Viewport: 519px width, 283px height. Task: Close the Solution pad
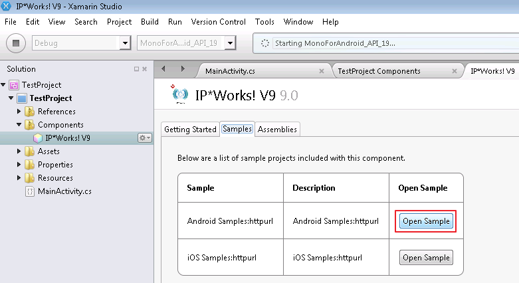coord(144,69)
